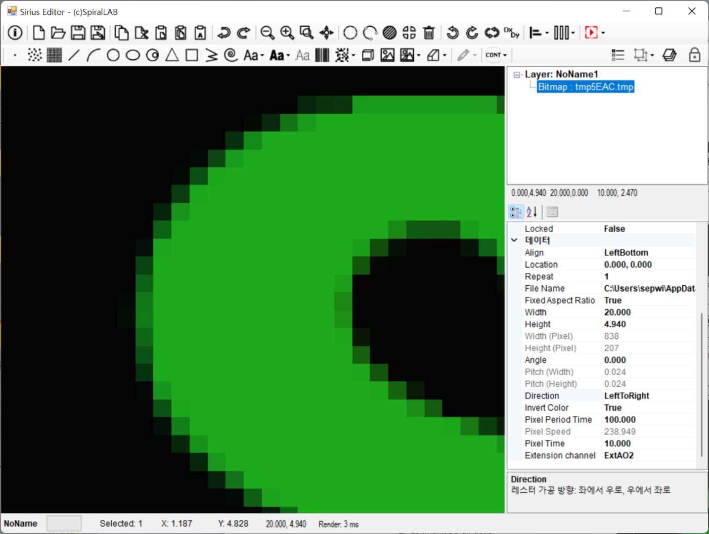This screenshot has height=534, width=709.
Task: Open the Dx Dy offset tool
Action: click(512, 33)
